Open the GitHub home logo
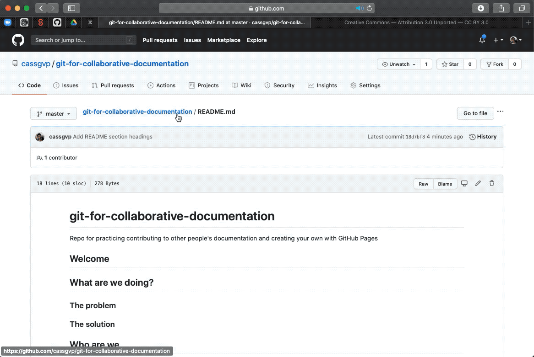Screen dimensions: 534x357 pyautogui.click(x=17, y=40)
